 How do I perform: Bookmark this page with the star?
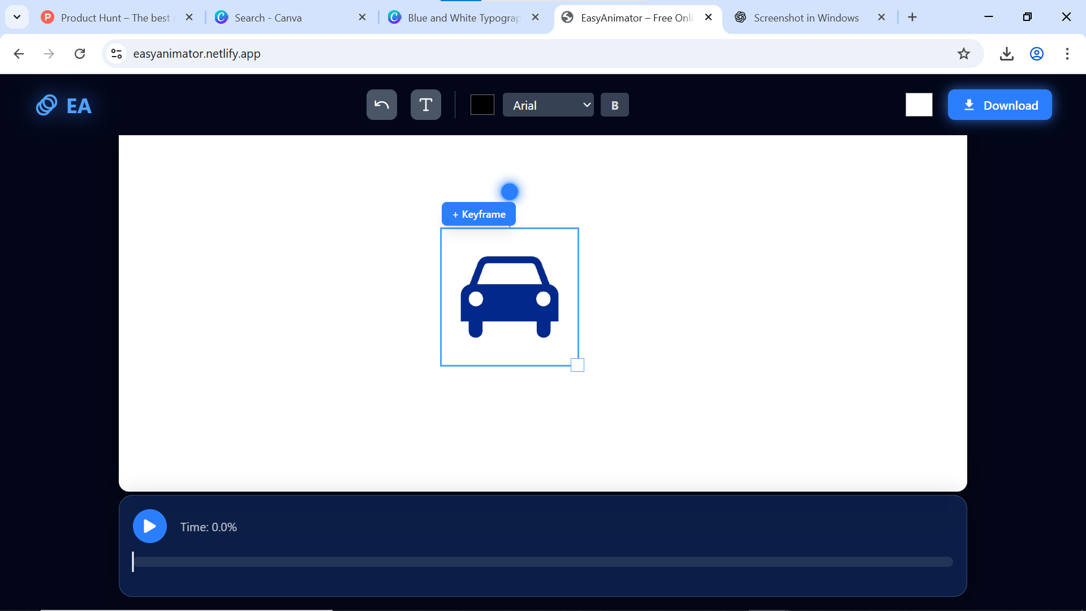pyautogui.click(x=964, y=54)
